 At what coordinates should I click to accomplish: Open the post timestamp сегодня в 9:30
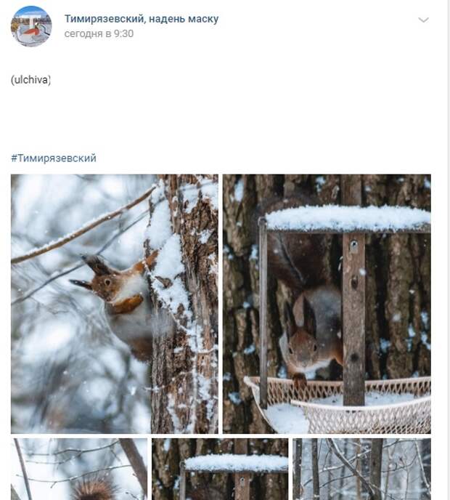[x=99, y=33]
